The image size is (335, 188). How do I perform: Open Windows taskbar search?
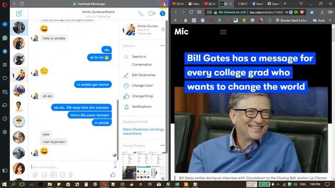click(13, 184)
